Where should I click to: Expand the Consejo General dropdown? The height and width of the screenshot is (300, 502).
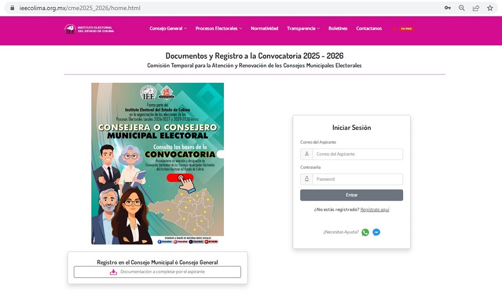click(167, 29)
